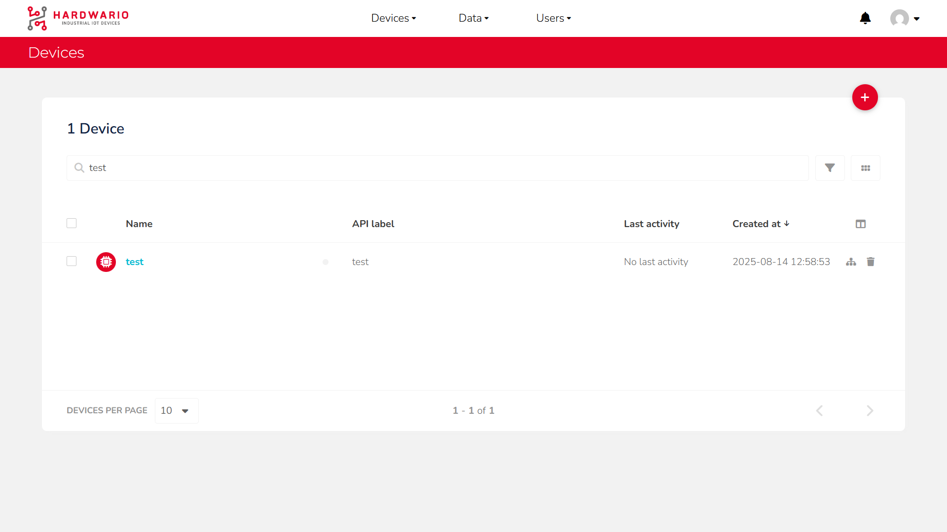
Task: Go to next page arrow
Action: 870,411
